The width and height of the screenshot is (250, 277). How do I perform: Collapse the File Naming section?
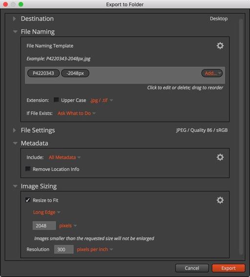coord(15,32)
